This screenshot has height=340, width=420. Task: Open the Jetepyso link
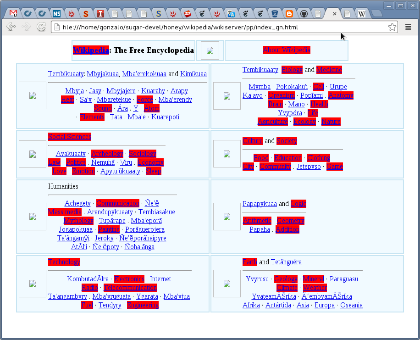[x=309, y=167]
